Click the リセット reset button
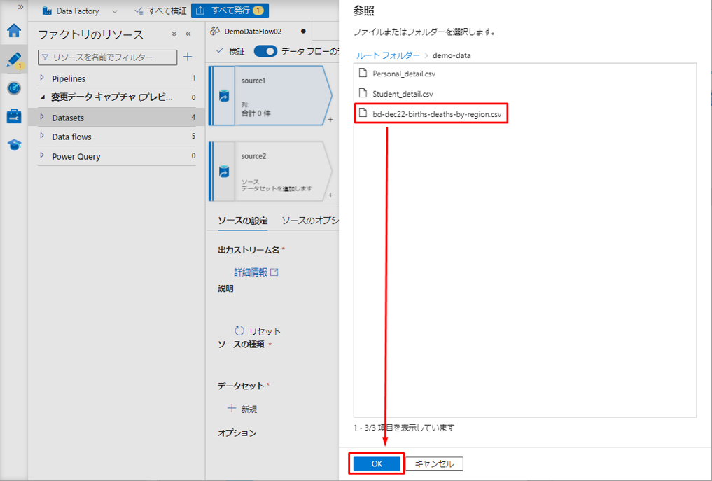This screenshot has height=481, width=712. 258,331
